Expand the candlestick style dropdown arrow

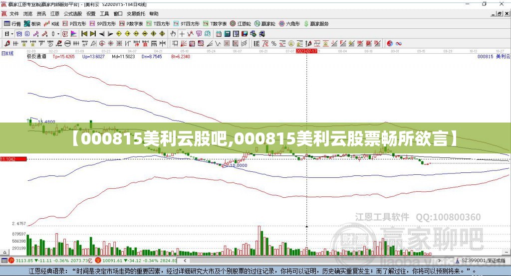(x=58, y=34)
